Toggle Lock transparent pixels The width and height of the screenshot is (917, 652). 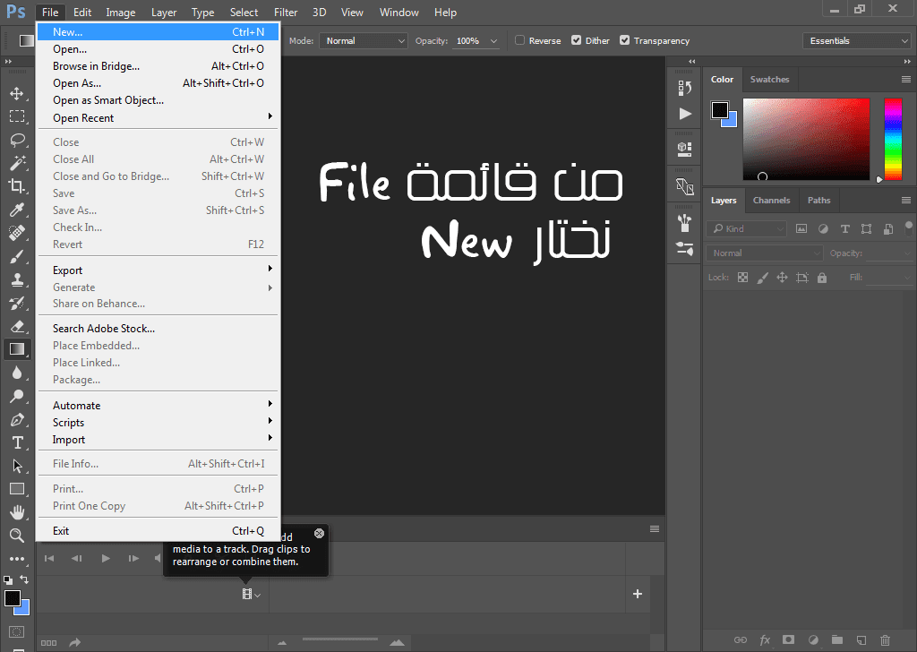(x=742, y=277)
